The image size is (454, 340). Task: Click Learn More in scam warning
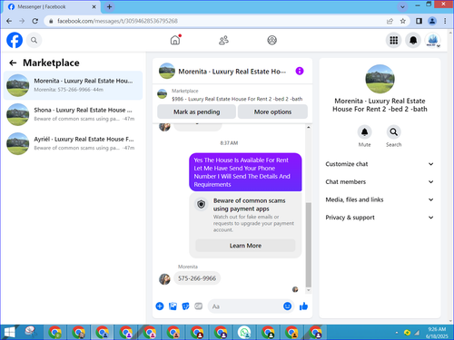(x=245, y=246)
